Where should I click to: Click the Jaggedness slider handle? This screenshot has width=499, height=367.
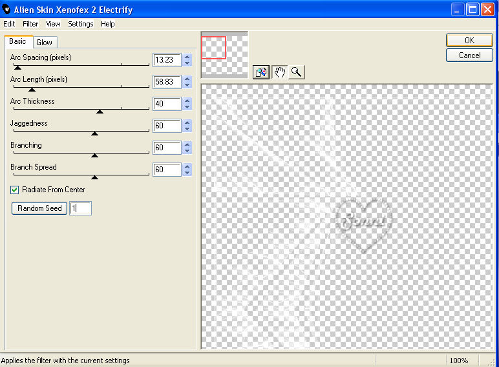pos(94,134)
